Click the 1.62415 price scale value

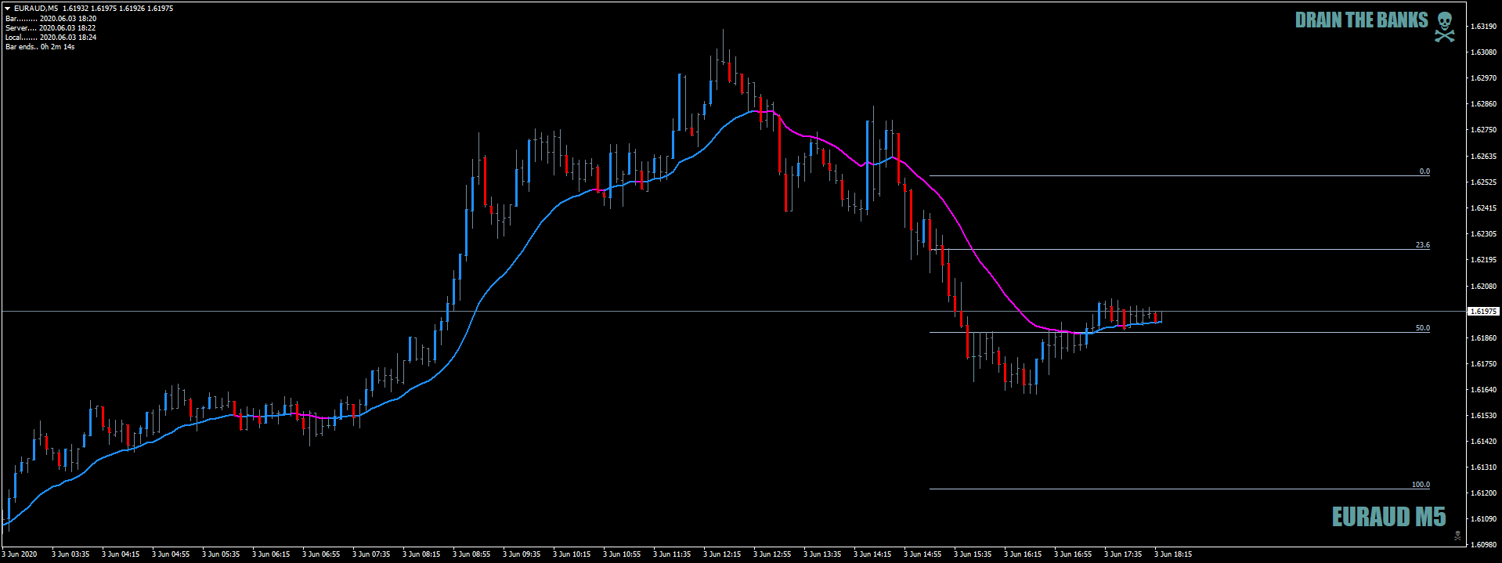point(1484,208)
